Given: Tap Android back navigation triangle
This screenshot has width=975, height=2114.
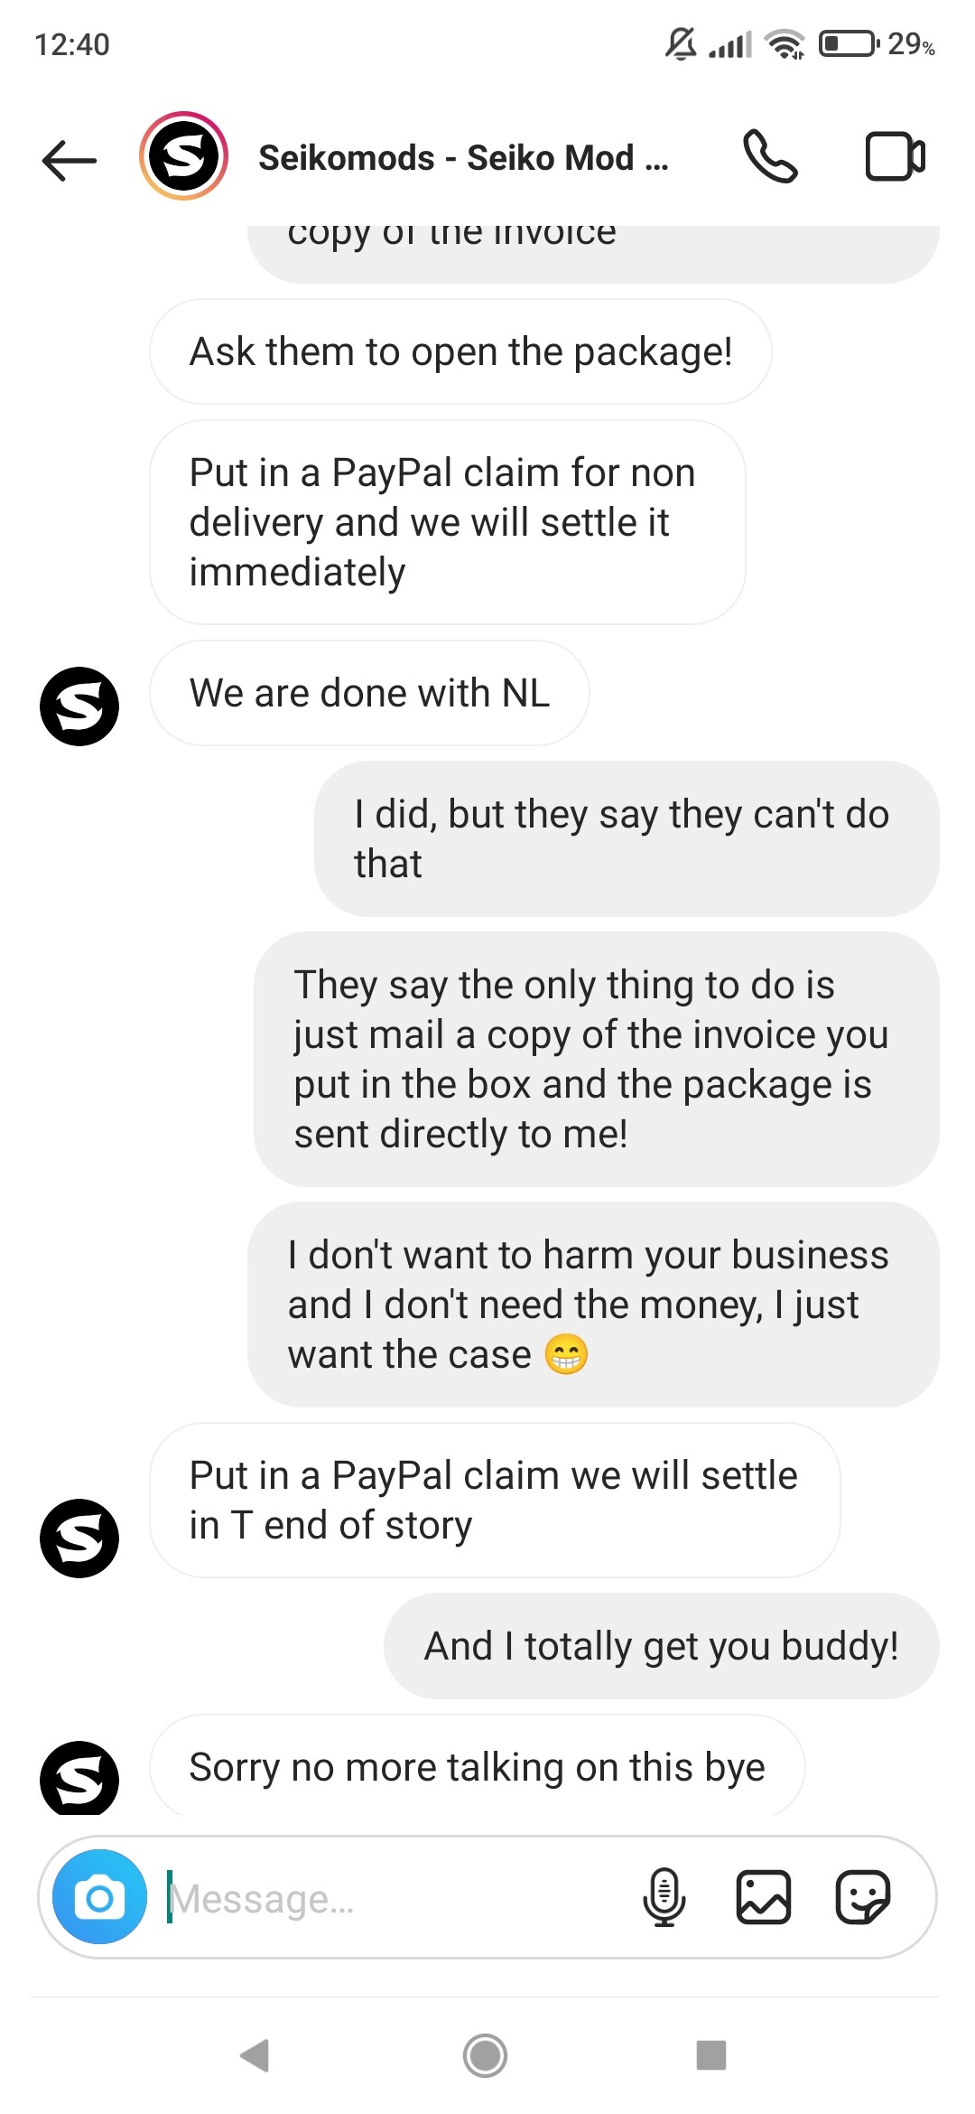Looking at the screenshot, I should (255, 2055).
